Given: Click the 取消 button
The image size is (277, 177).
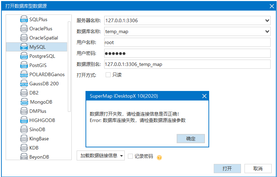Looking at the screenshot, I should (x=258, y=169).
